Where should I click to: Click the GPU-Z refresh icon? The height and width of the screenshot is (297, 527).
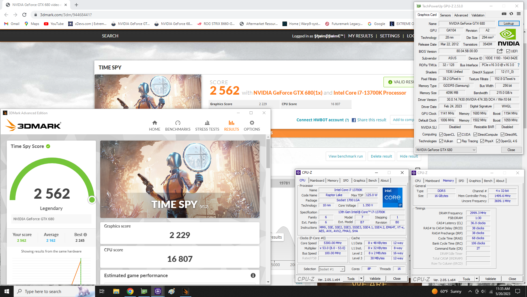pyautogui.click(x=511, y=14)
